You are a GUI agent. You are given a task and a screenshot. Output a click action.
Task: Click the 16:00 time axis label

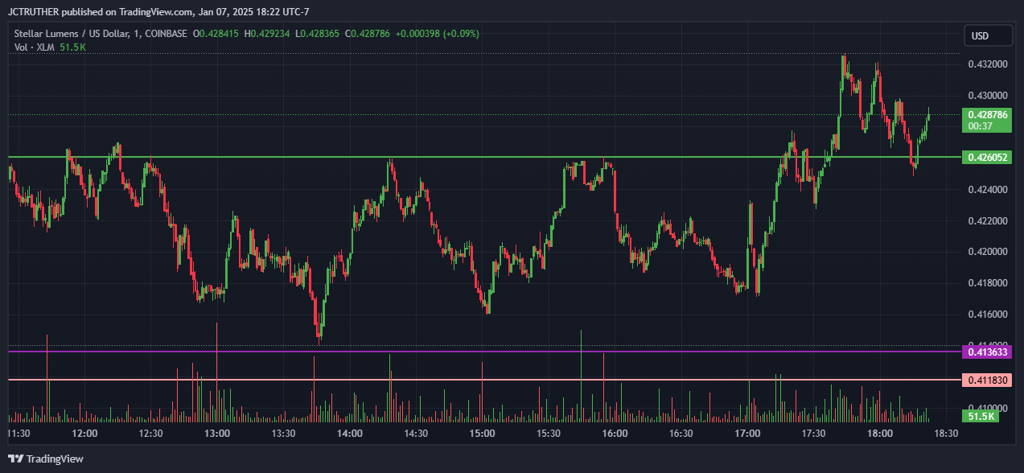[x=615, y=433]
